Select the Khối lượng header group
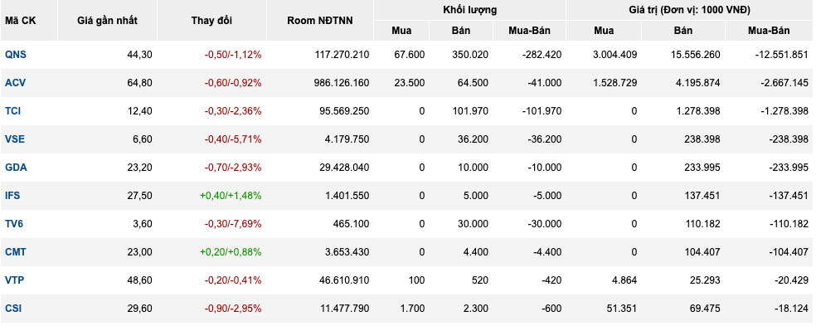This screenshot has width=816, height=326. pos(470,10)
